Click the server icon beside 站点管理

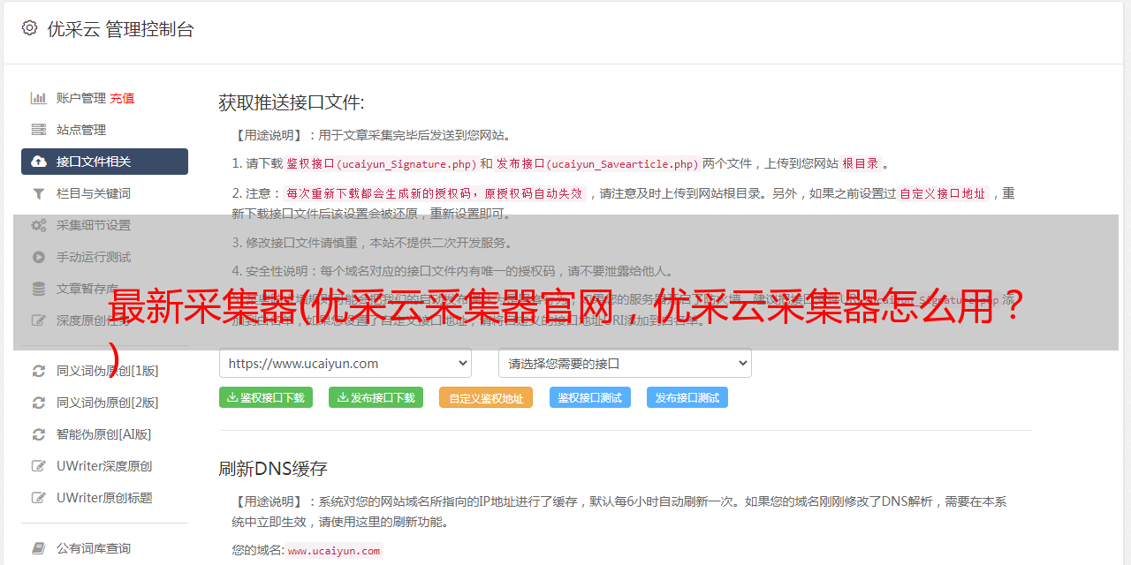pos(39,130)
